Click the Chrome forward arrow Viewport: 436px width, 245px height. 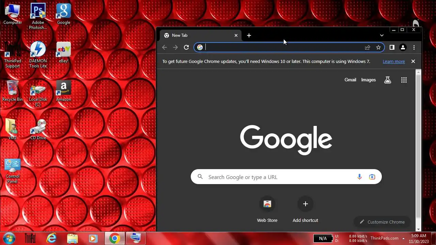point(175,47)
